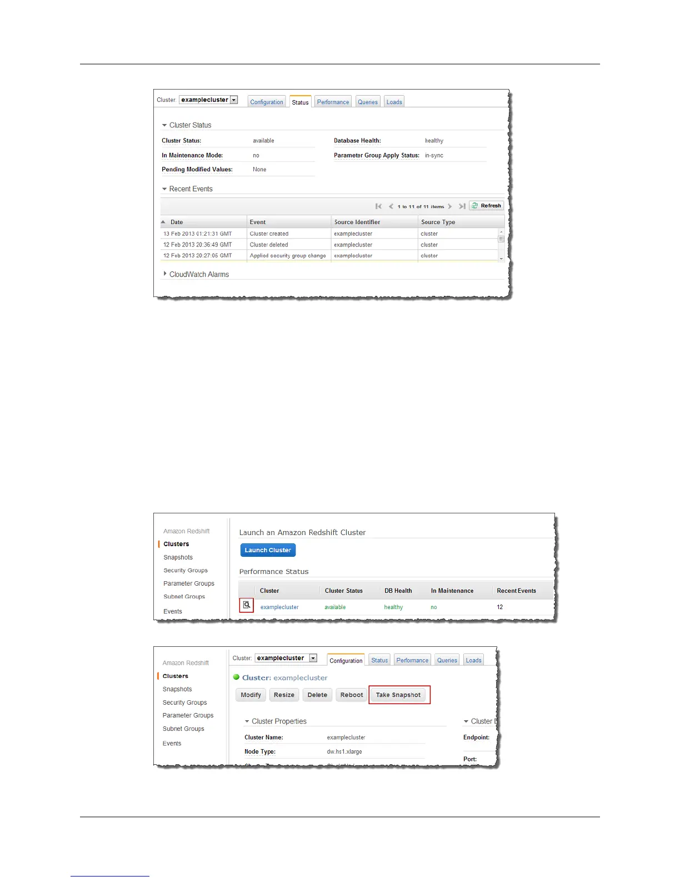Open Performance tab above the Take Snapshot button
This screenshot has height=881, width=680.
pos(412,660)
